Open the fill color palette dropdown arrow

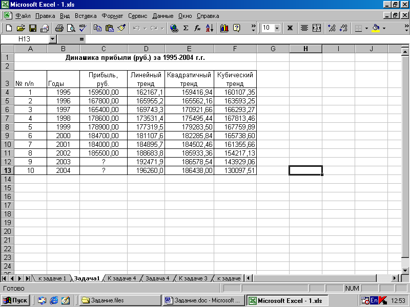384,28
